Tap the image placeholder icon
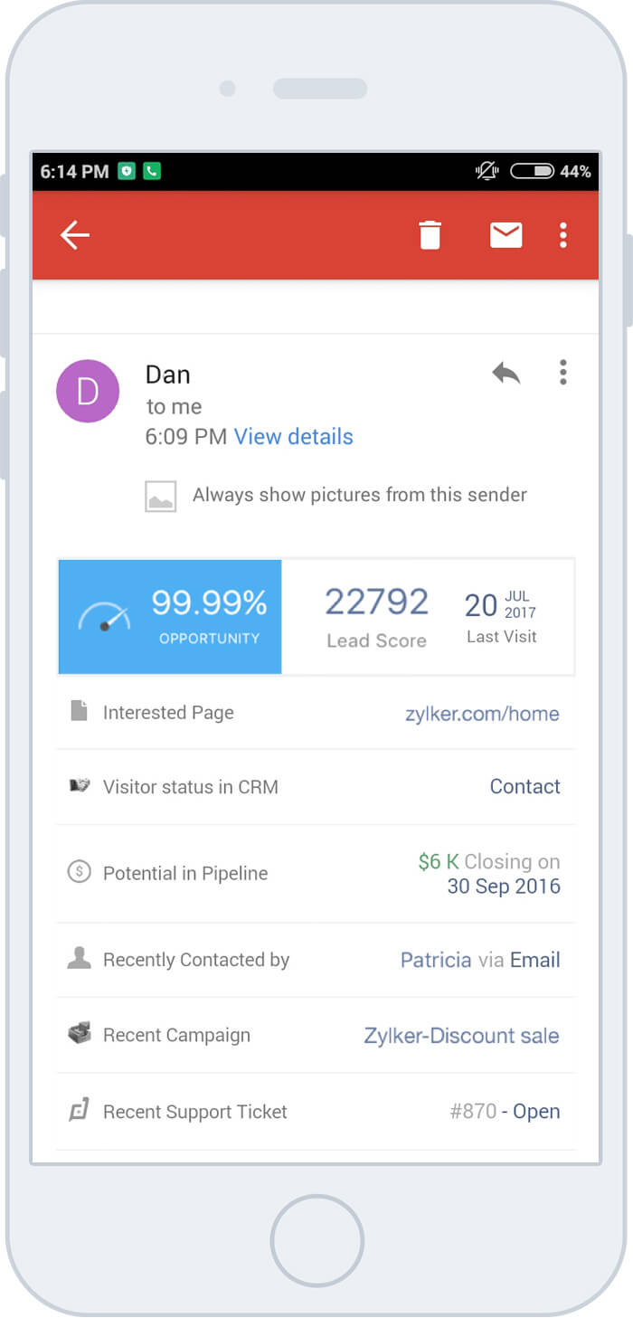Screen dimensions: 633x1318 tap(161, 496)
